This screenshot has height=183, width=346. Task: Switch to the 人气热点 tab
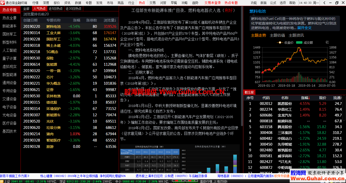click(39, 9)
